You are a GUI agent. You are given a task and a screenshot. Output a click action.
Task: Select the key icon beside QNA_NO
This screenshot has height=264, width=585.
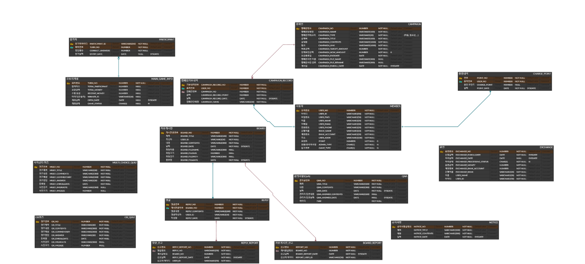296,181
